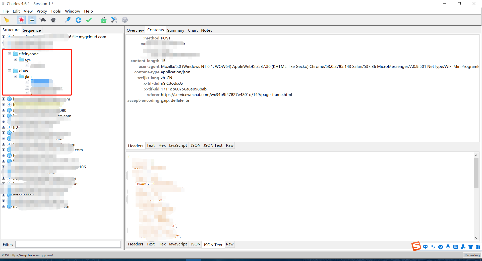482x261 pixels.
Task: Open the Proxy menu
Action: click(42, 11)
